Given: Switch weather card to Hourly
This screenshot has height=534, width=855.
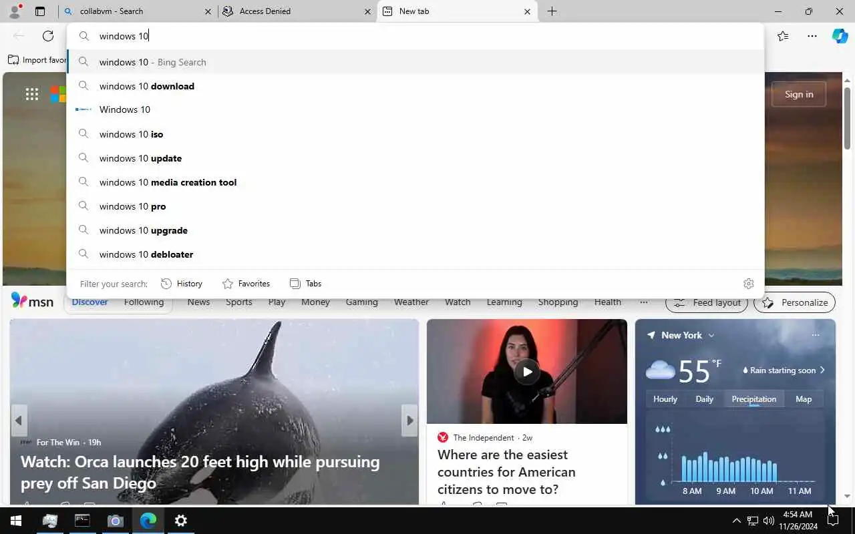Looking at the screenshot, I should click(x=665, y=399).
